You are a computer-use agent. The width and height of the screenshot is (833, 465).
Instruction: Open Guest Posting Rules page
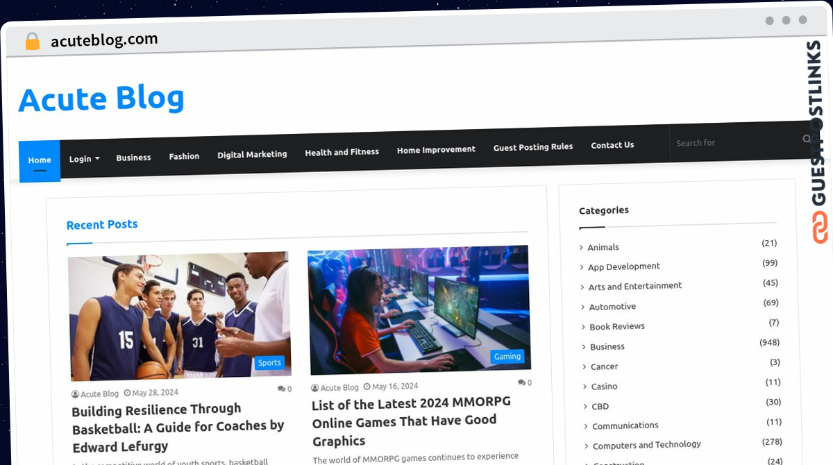[533, 147]
